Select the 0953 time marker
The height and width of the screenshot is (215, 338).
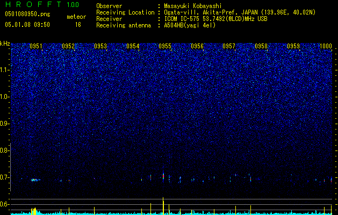(x=100, y=46)
